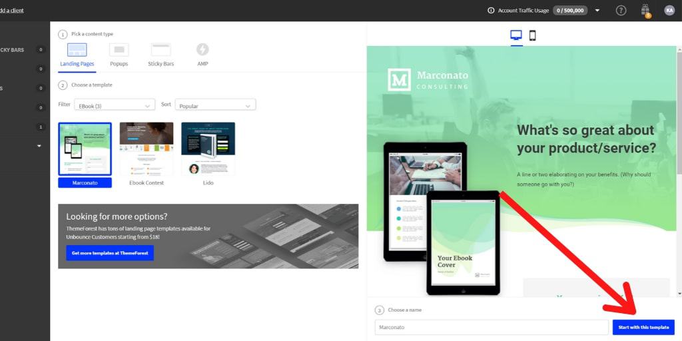
Task: Click the Landing Pages layout icon
Action: point(77,49)
